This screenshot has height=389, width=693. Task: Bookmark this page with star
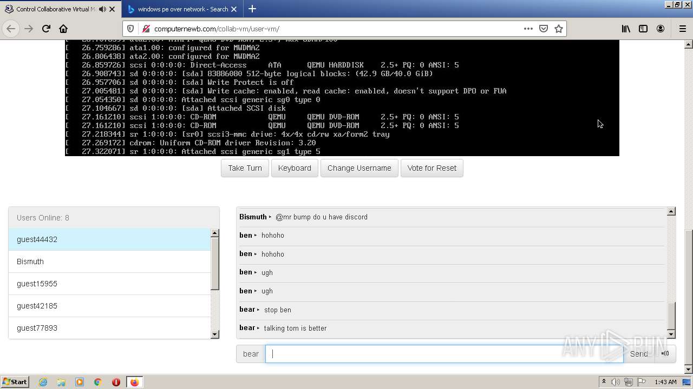click(559, 29)
